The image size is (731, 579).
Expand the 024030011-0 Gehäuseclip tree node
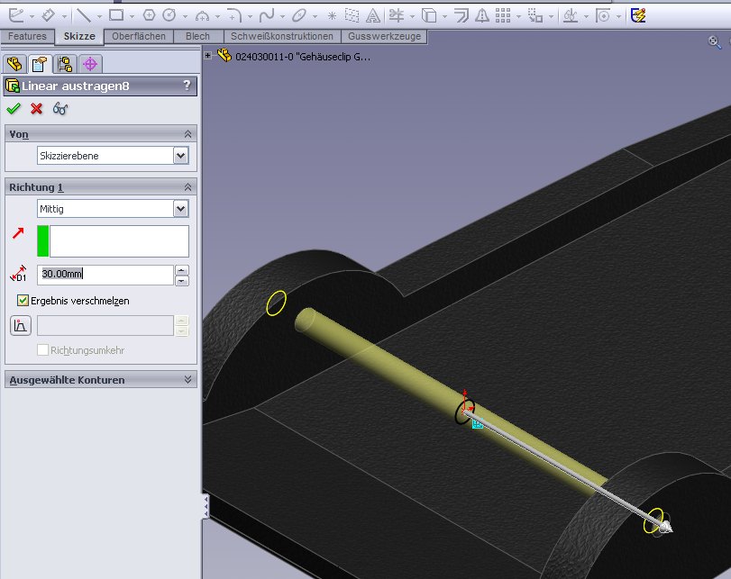pyautogui.click(x=207, y=56)
